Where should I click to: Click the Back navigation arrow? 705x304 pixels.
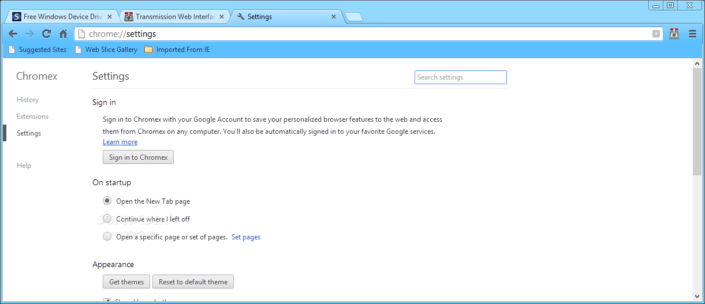pyautogui.click(x=13, y=34)
